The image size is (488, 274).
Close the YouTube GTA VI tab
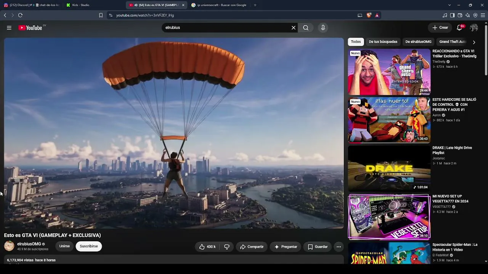pos(183,5)
